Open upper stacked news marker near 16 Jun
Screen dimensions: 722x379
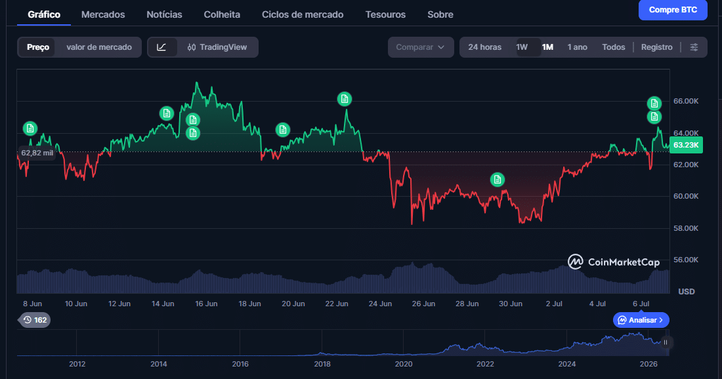(192, 120)
